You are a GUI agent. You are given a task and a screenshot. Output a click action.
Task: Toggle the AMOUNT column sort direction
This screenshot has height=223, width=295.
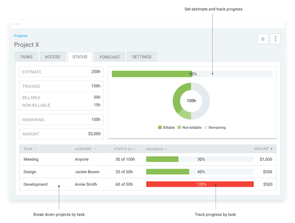272,149
